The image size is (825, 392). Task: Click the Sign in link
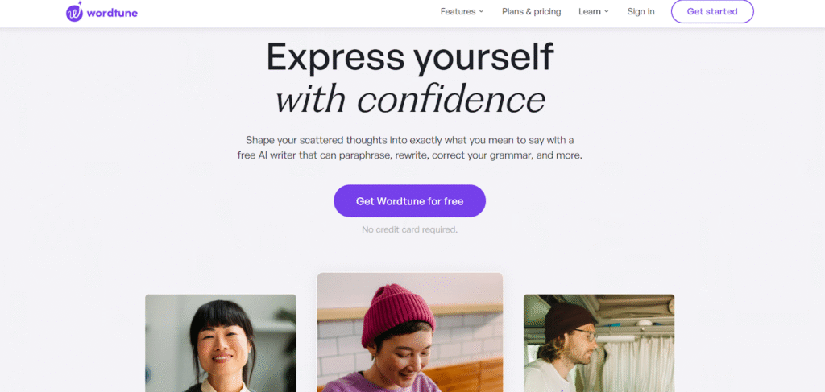[641, 11]
